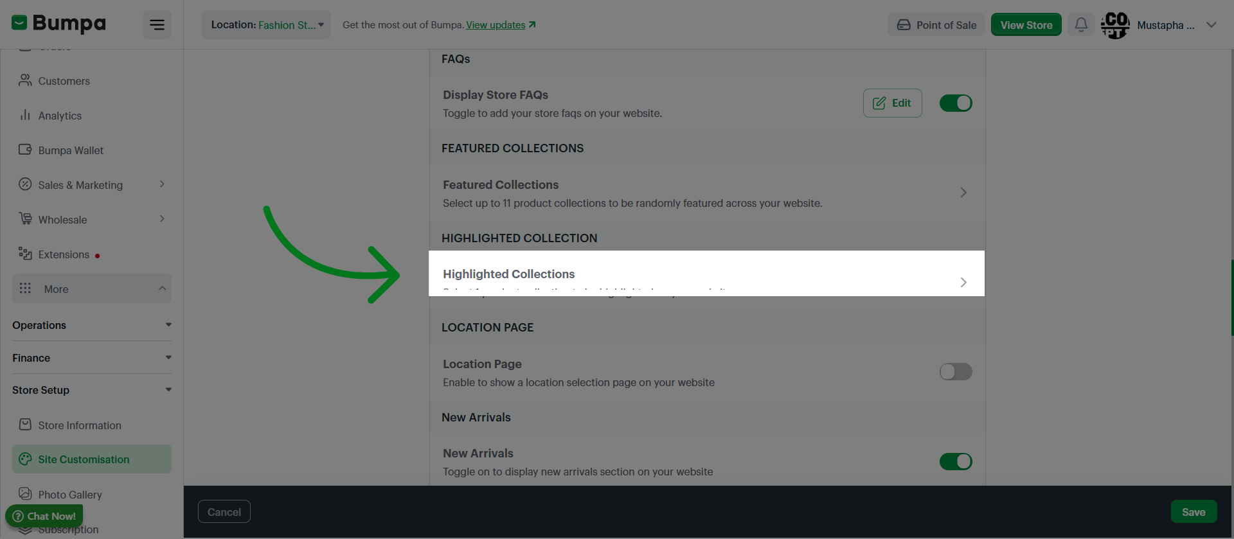
Task: Click the Store Information icon
Action: click(25, 425)
